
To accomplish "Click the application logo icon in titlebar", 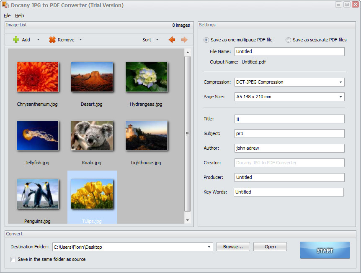I will 6,5.
